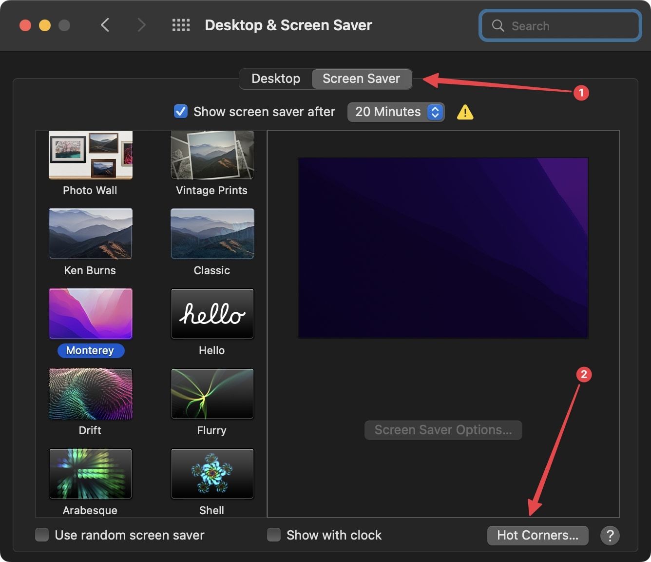Viewport: 651px width, 562px height.
Task: Select the Drift screen saver thumbnail
Action: (x=90, y=394)
